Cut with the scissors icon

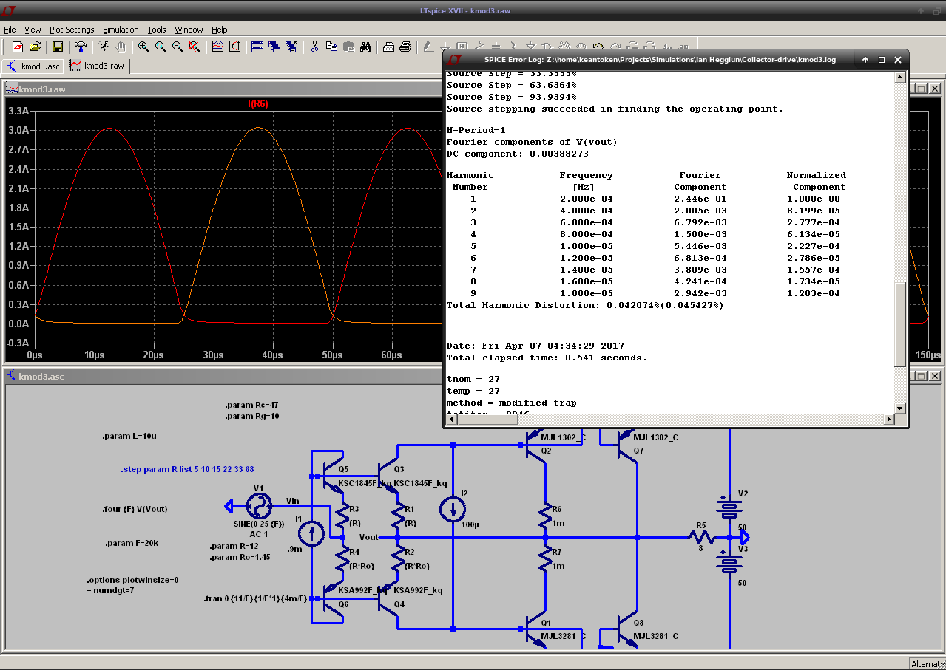click(314, 47)
